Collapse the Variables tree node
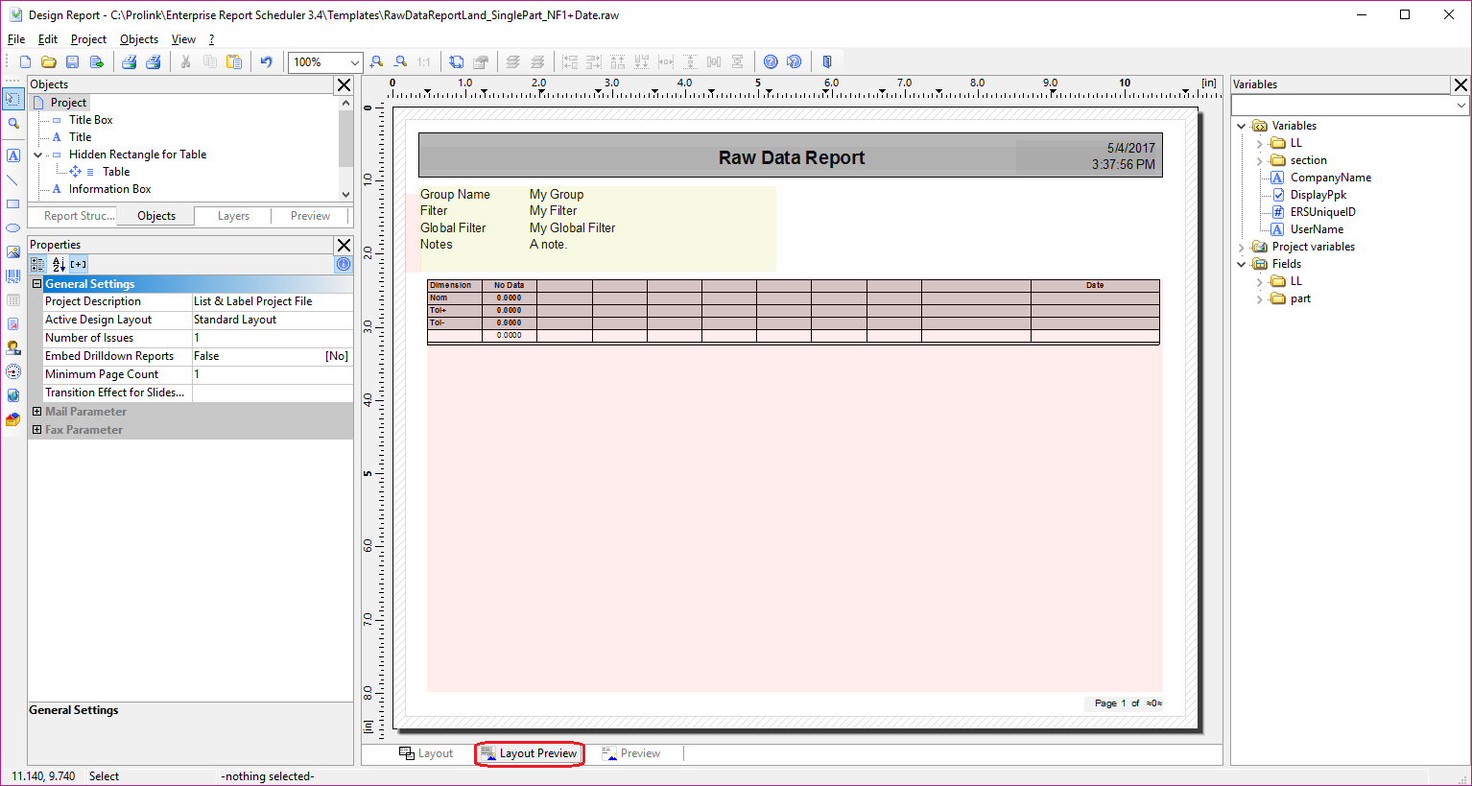 (x=1241, y=126)
